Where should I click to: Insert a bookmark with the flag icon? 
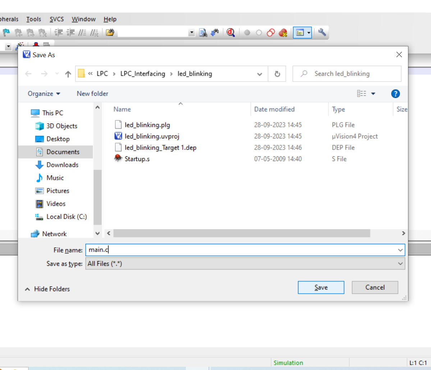point(6,32)
